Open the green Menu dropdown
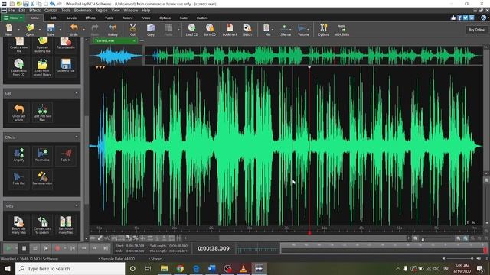 pos(13,18)
